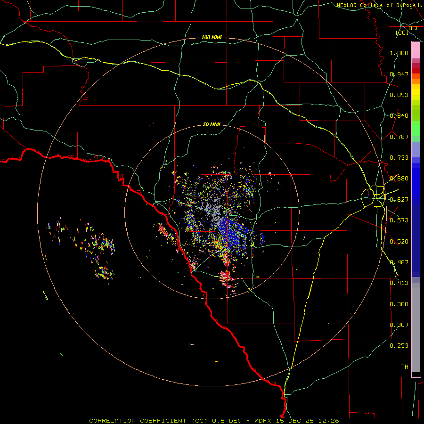
Task: Click the 0.520 color scale value
Action: pyautogui.click(x=399, y=242)
